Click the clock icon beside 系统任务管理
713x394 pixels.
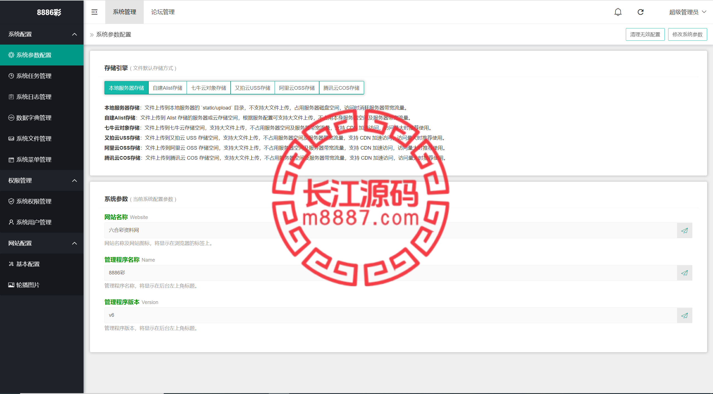click(x=11, y=76)
